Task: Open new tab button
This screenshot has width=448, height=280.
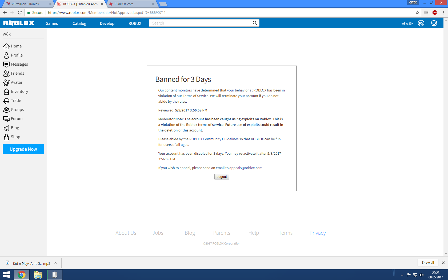Action: 163,4
